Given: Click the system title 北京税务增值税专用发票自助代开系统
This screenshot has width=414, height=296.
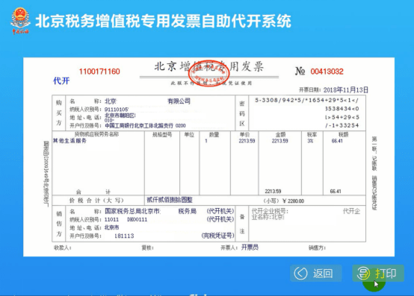Looking at the screenshot, I should click(x=163, y=21).
